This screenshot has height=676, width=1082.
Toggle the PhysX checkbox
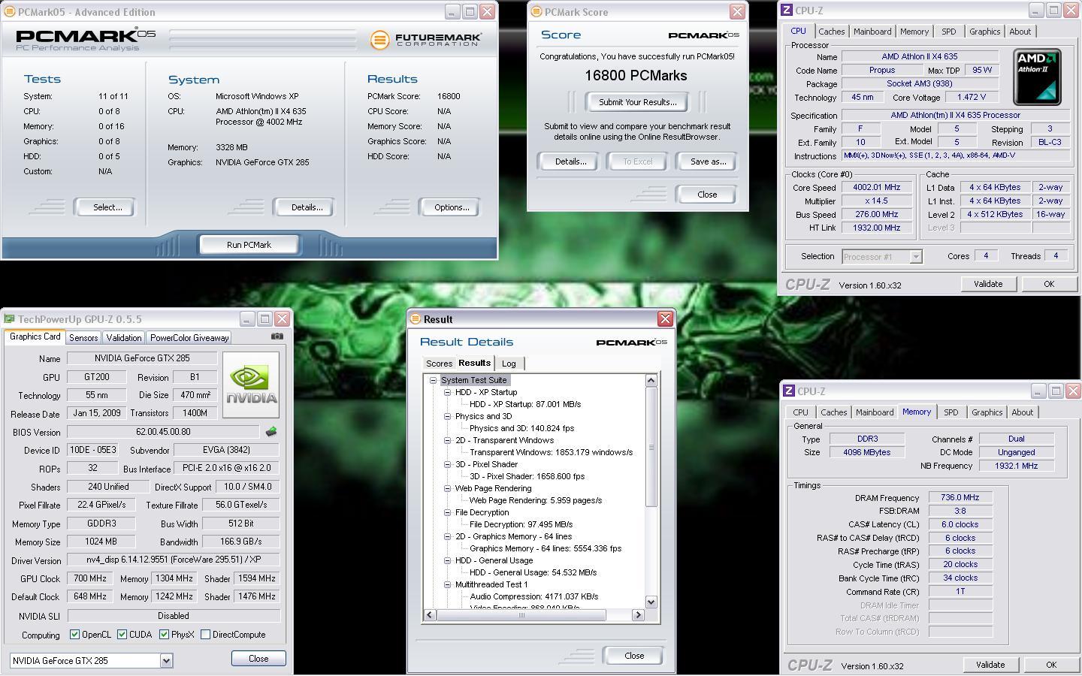164,635
